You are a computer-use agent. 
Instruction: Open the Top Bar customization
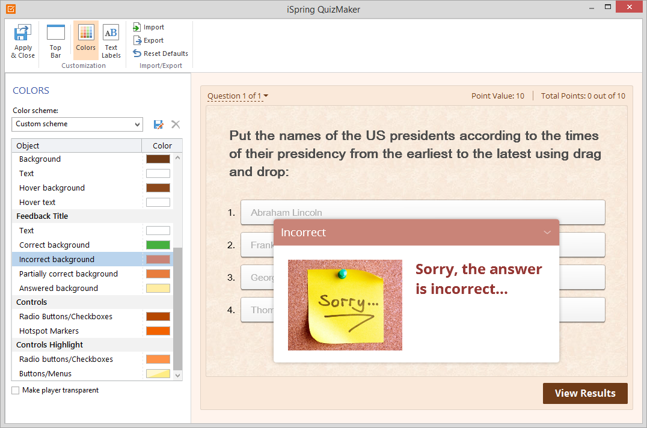click(x=55, y=33)
